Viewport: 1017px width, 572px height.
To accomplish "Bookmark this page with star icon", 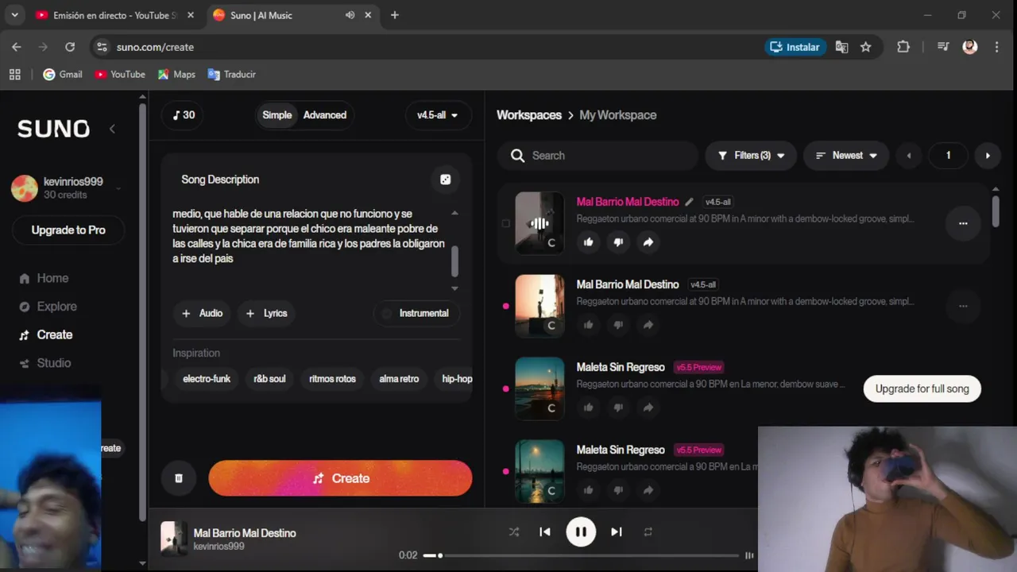I will [866, 47].
